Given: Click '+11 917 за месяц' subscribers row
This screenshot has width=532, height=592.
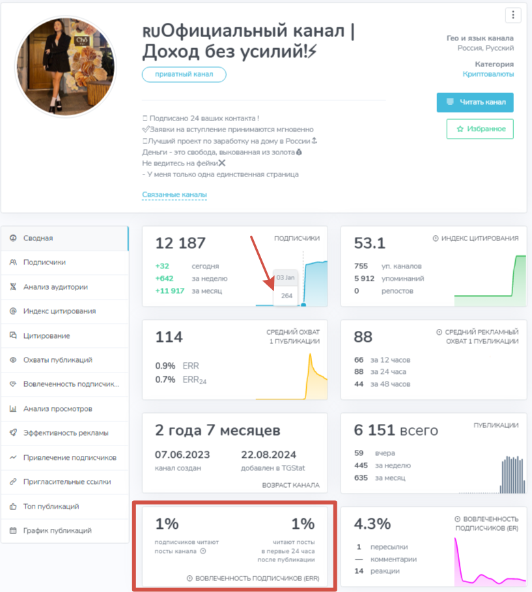Looking at the screenshot, I should (x=188, y=290).
